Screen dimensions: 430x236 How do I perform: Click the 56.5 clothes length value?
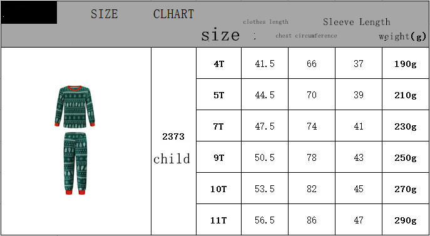pyautogui.click(x=265, y=220)
